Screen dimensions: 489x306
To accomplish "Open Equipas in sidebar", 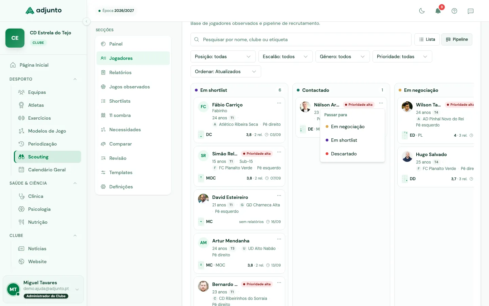I will [48, 92].
